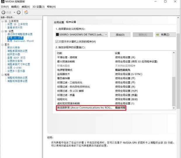Viewport: 181px width, 158px height.
Task: Open 调整视频图像设置 in the tree
Action: 17,81
